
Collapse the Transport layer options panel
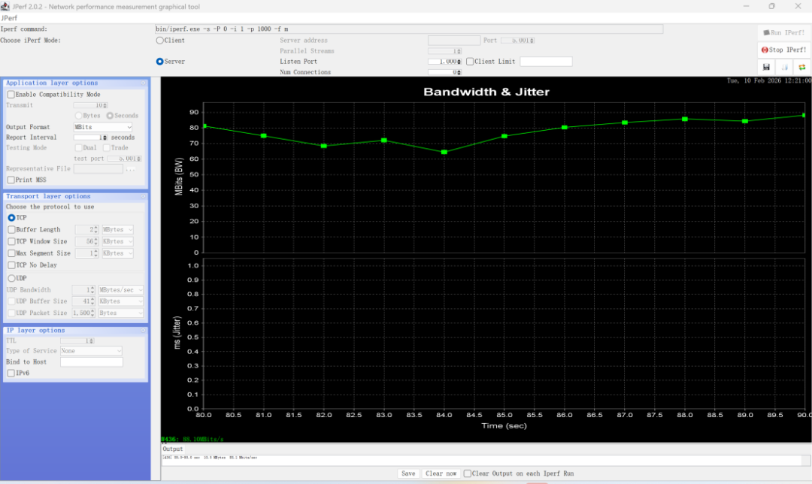point(143,196)
